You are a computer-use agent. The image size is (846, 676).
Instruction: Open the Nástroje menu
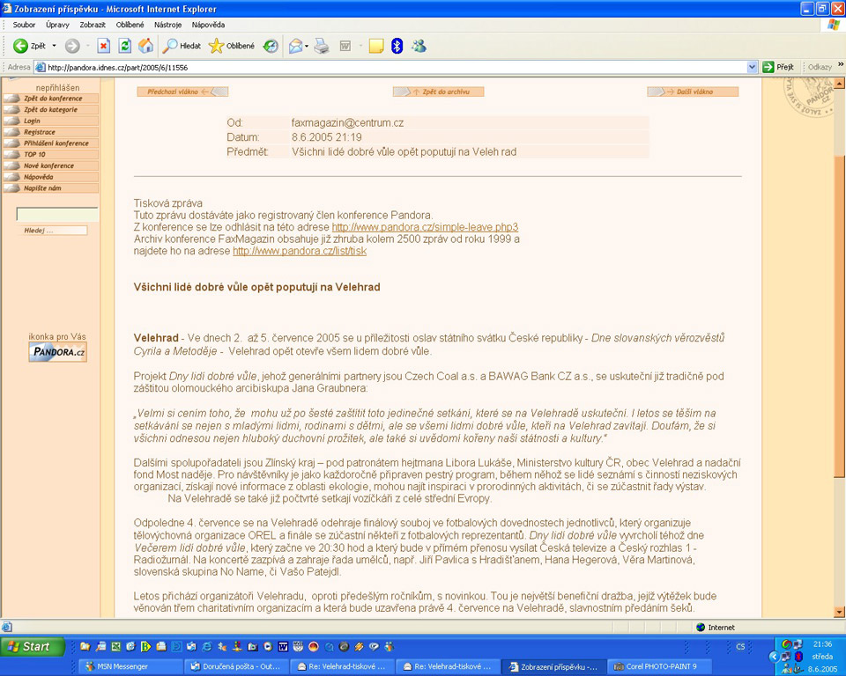tap(167, 25)
